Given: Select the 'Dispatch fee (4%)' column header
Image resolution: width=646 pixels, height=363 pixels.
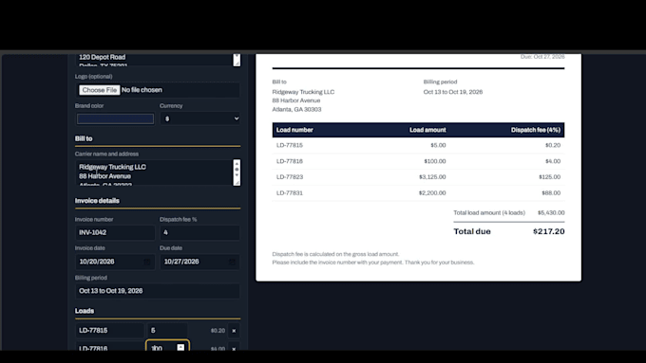Looking at the screenshot, I should [x=536, y=130].
